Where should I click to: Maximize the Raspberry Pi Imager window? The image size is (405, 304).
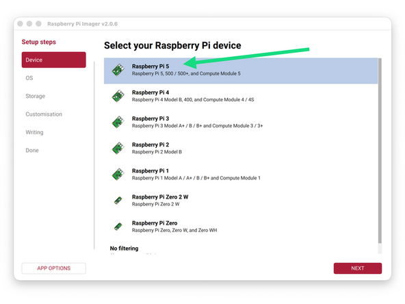(x=38, y=24)
